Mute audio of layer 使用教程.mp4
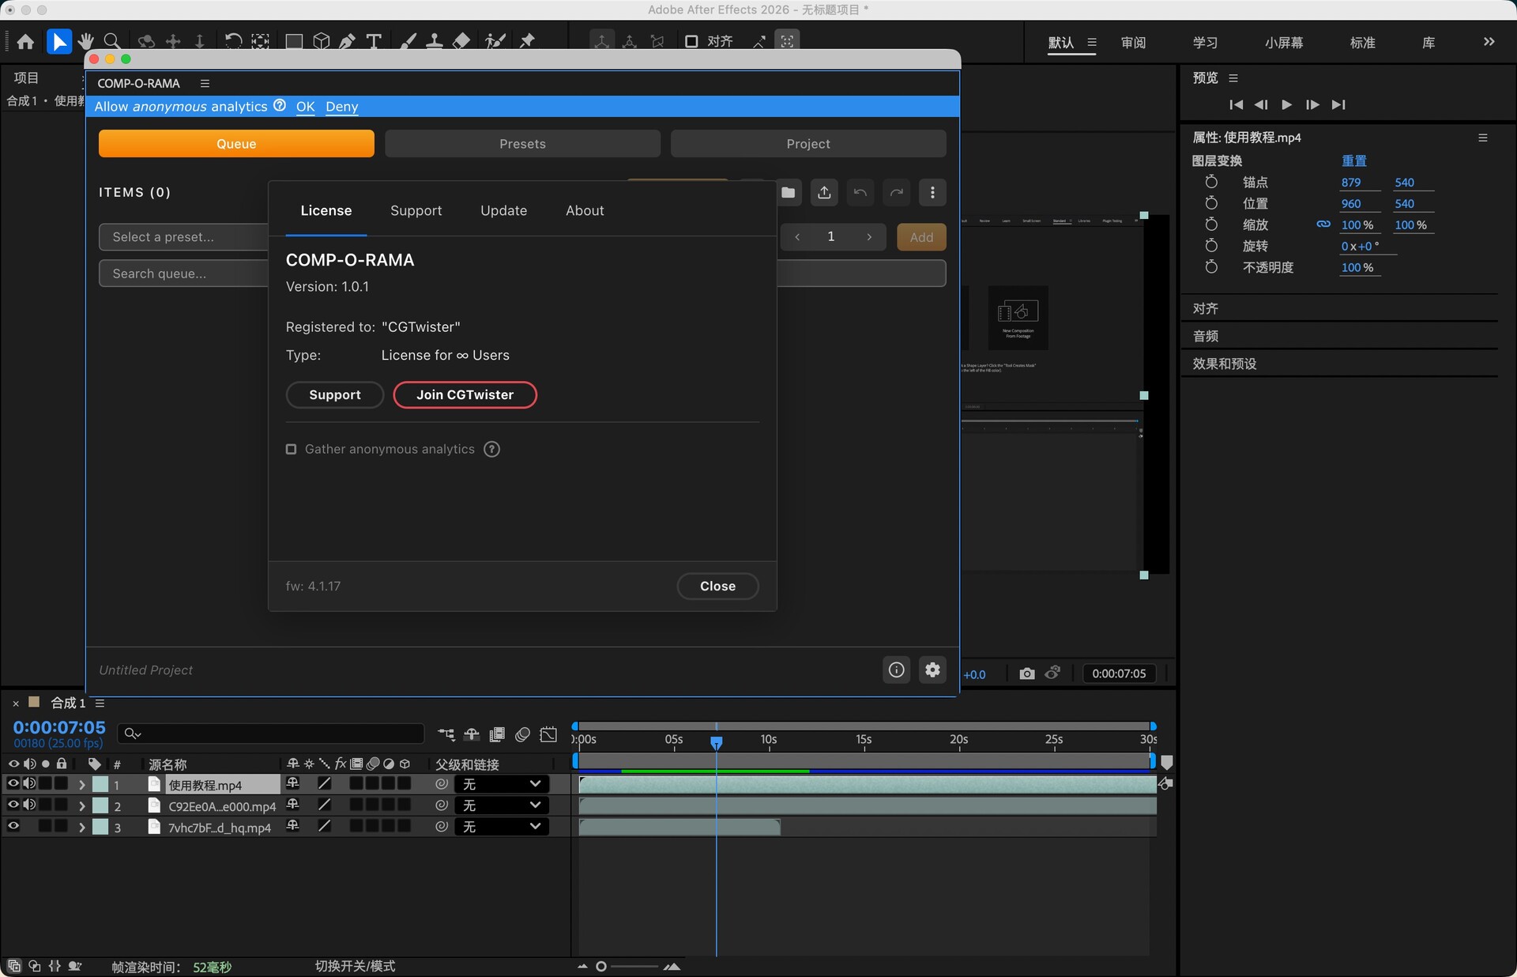The height and width of the screenshot is (977, 1517). click(30, 783)
